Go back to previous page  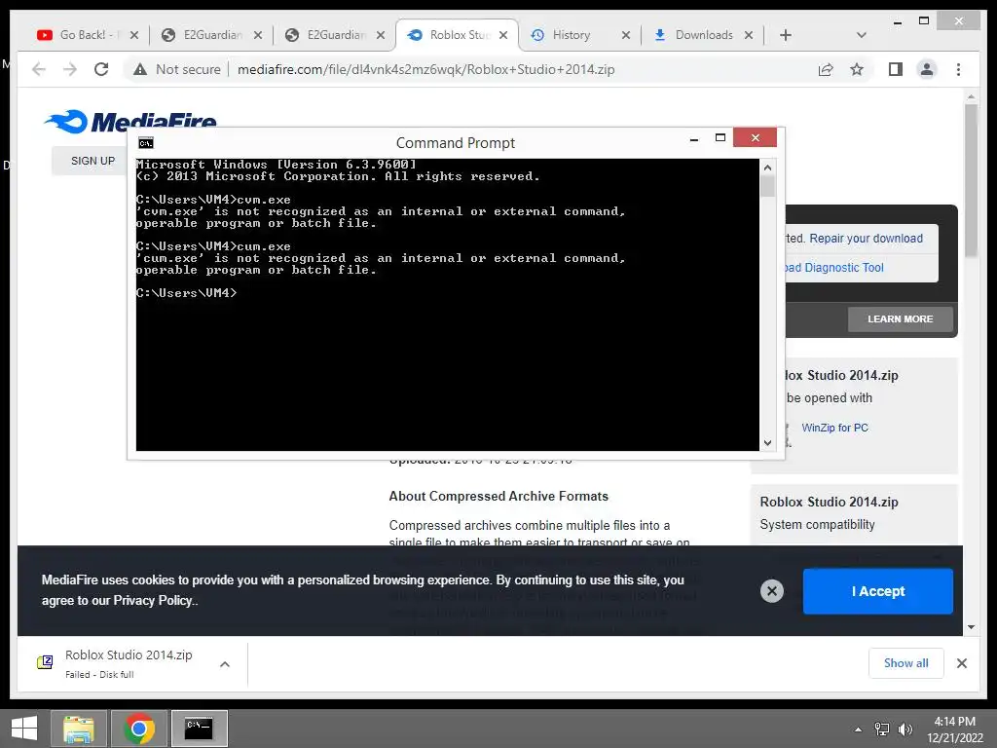pos(39,69)
